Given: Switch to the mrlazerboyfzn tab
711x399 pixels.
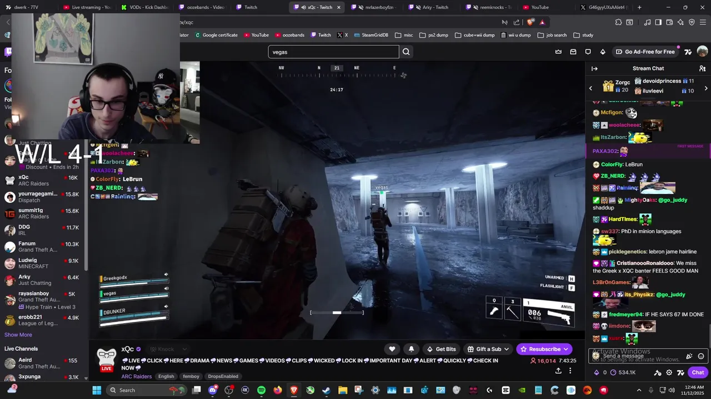Looking at the screenshot, I should click(x=375, y=7).
